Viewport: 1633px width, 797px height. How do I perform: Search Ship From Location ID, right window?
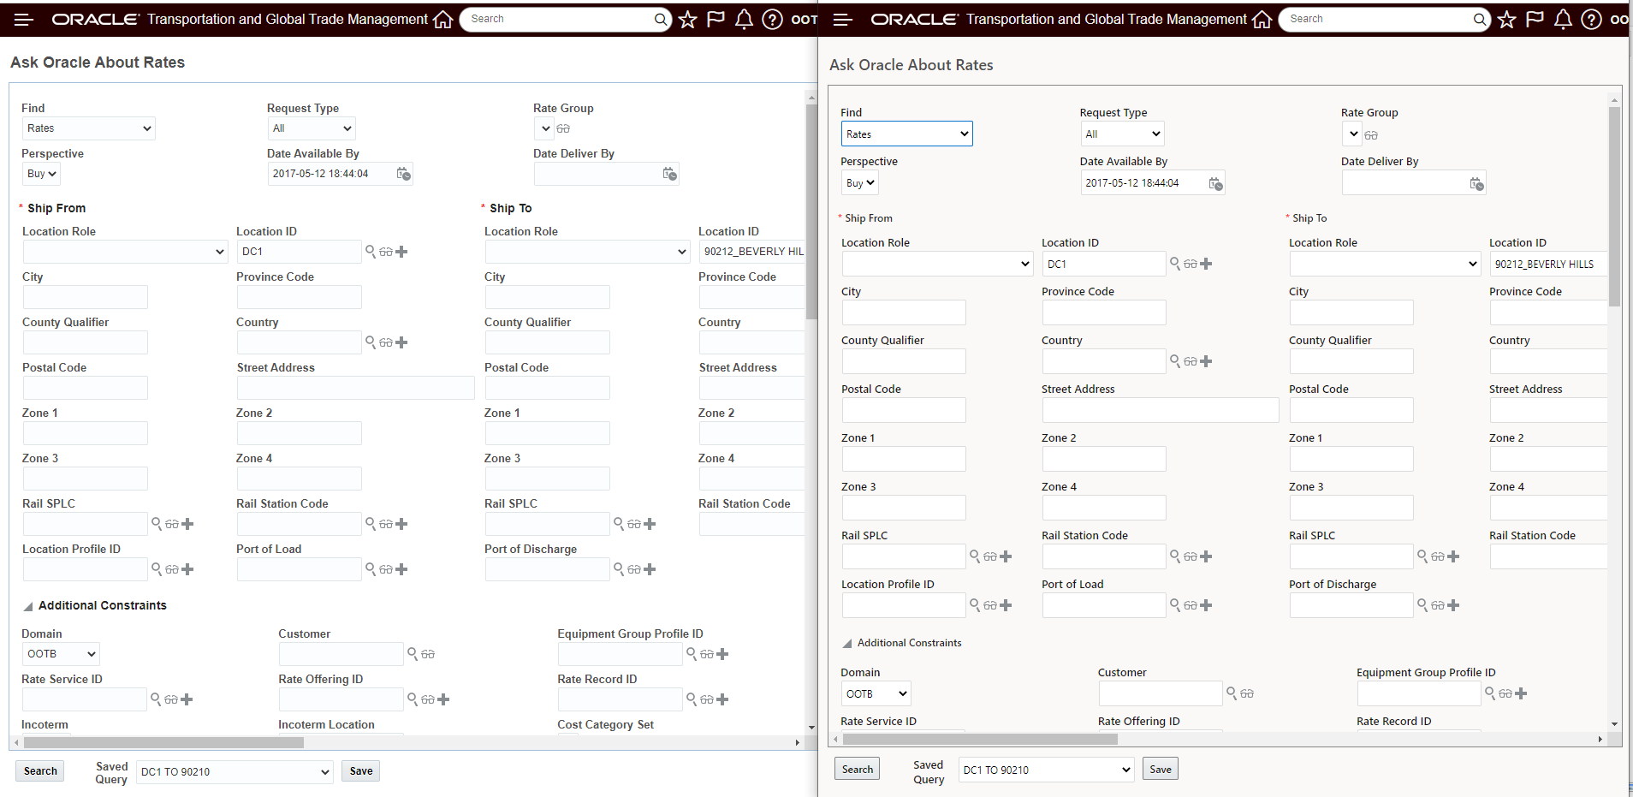pyautogui.click(x=1175, y=263)
